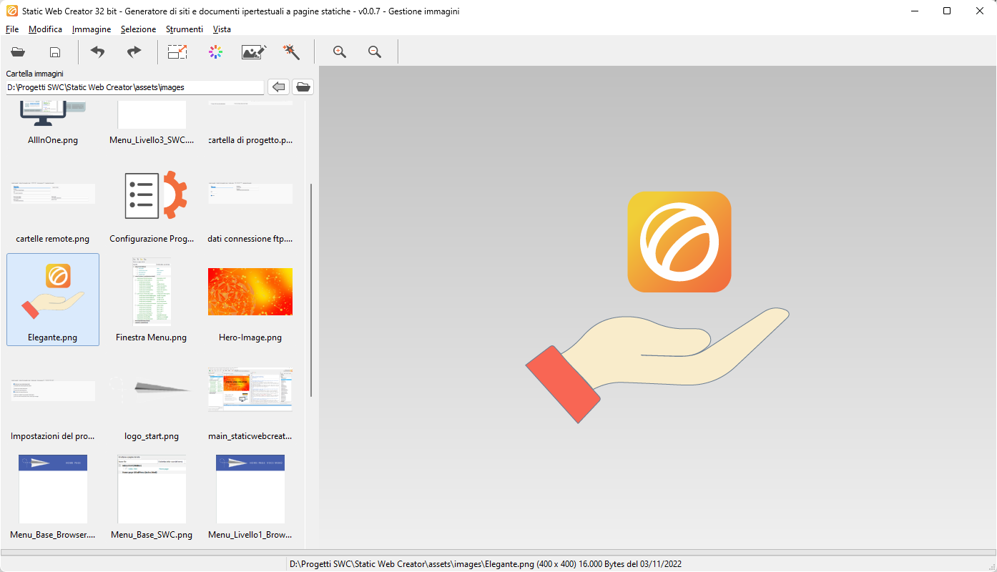Click the save floppy disk icon
The width and height of the screenshot is (997, 572).
[x=54, y=51]
